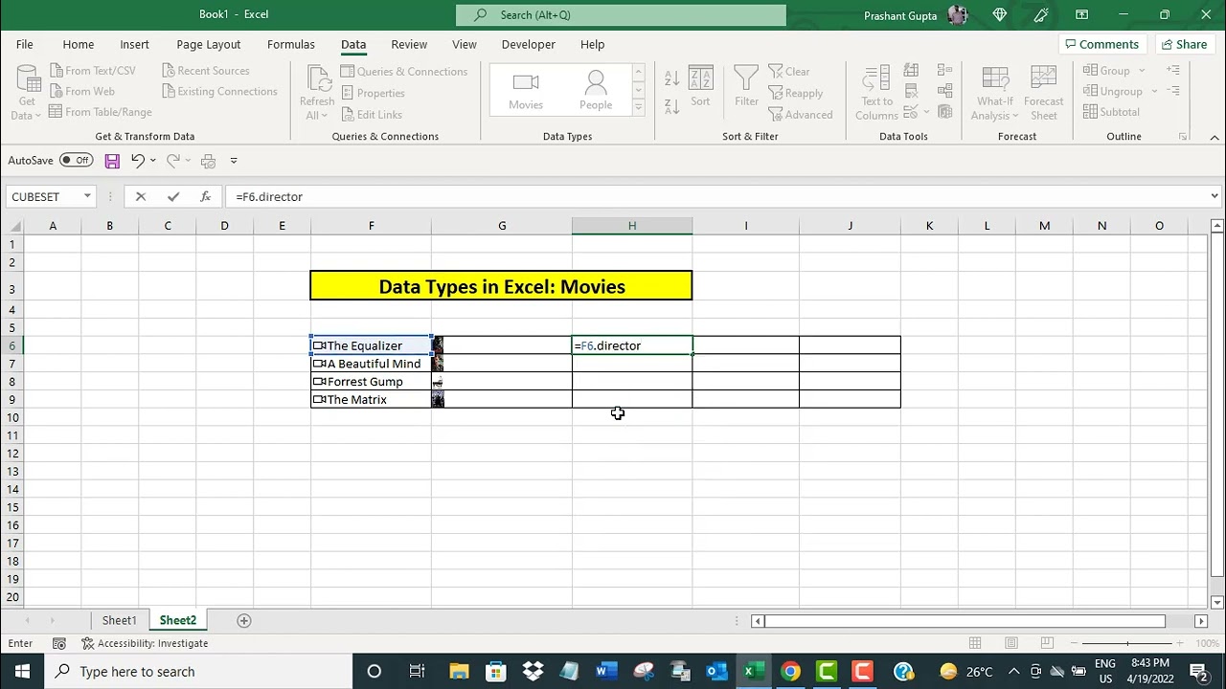Select the Forrest Gump cell
This screenshot has width=1226, height=689.
click(x=371, y=381)
